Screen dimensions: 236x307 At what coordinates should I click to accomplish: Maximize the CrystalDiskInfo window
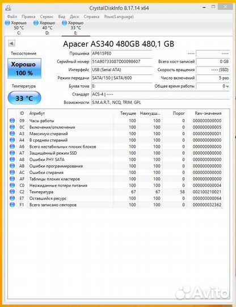pyautogui.click(x=213, y=7)
